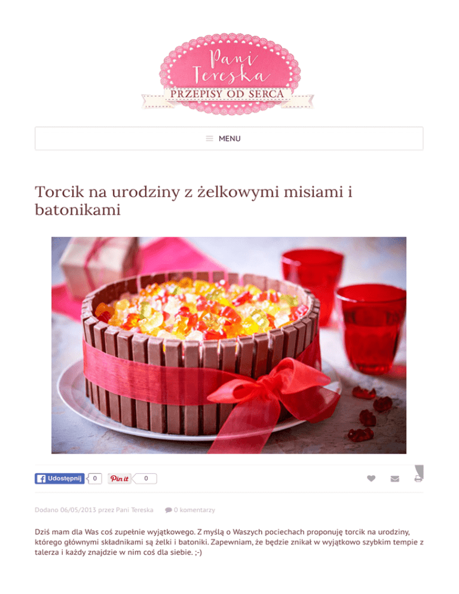Screen dimensions: 459x594
Task: Enlarge the gummy bear cake photo
Action: (228, 345)
